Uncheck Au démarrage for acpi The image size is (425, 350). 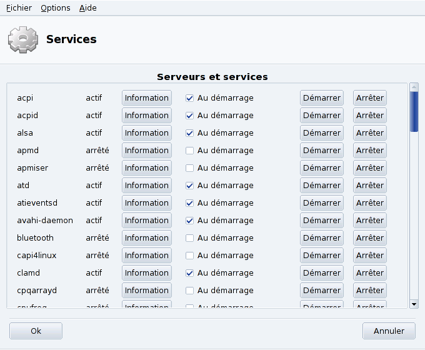click(x=189, y=98)
